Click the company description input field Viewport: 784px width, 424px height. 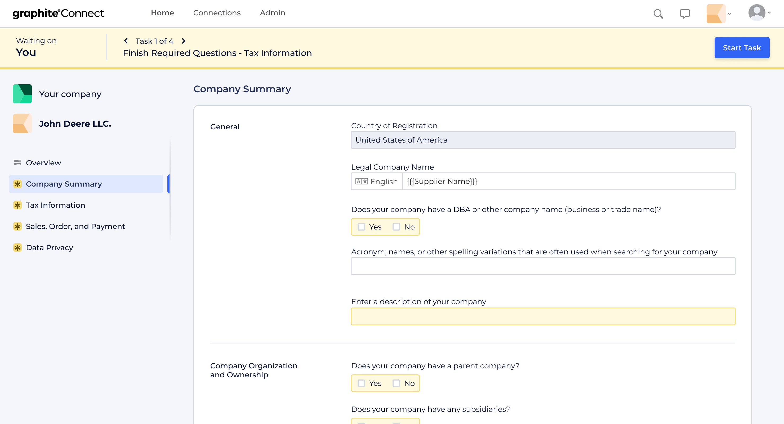[x=543, y=316]
